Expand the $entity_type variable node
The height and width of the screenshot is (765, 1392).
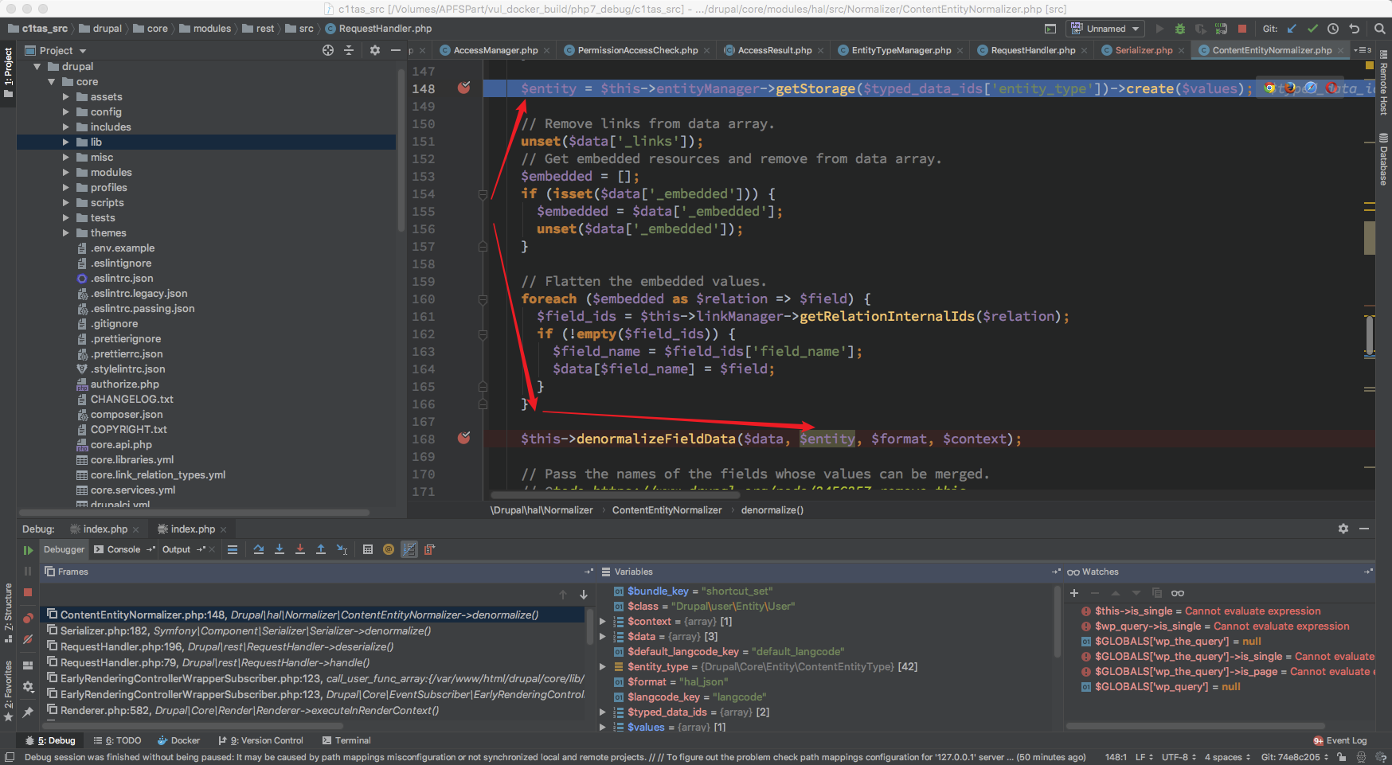click(603, 667)
